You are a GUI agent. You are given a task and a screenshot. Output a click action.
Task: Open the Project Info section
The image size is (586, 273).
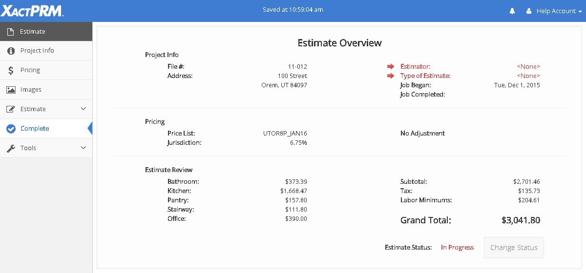37,51
